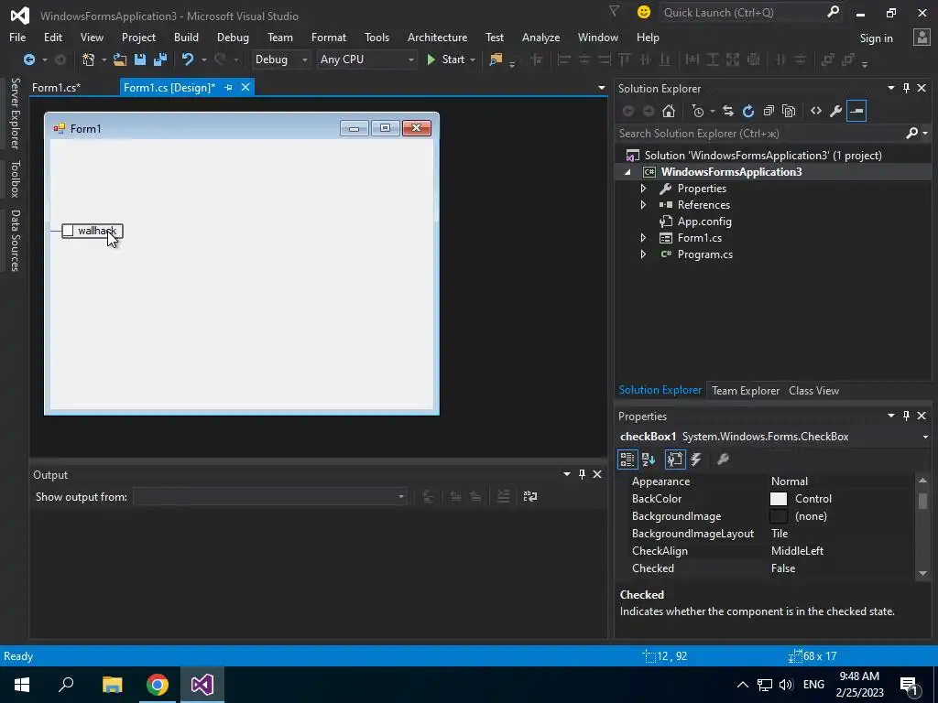Image resolution: width=938 pixels, height=703 pixels.
Task: Open the Format menu
Action: [x=329, y=38]
